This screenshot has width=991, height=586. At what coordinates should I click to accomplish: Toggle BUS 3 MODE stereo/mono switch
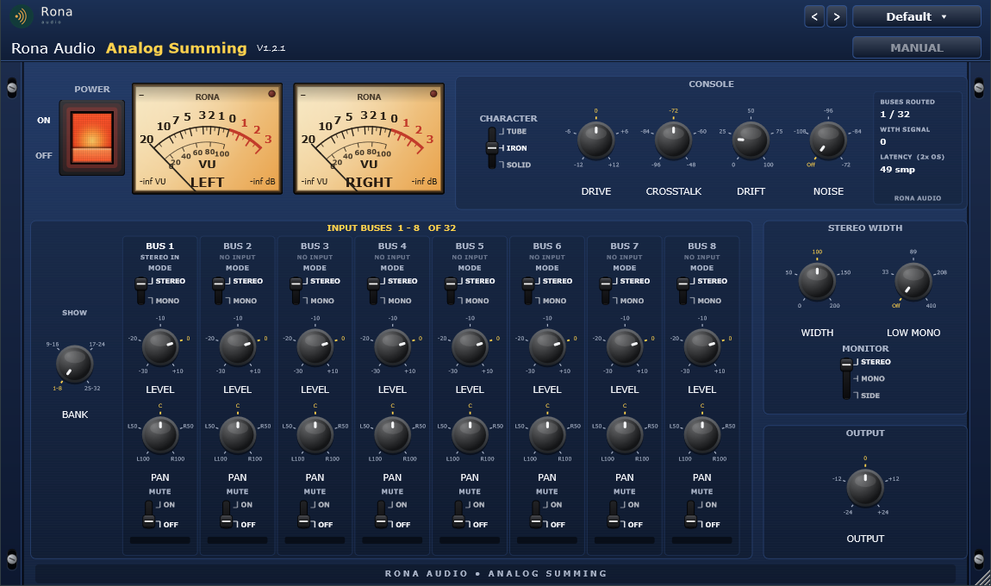296,290
